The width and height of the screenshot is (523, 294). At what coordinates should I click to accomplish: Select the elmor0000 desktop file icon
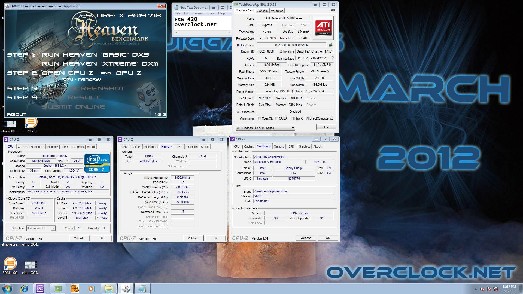coord(10,127)
